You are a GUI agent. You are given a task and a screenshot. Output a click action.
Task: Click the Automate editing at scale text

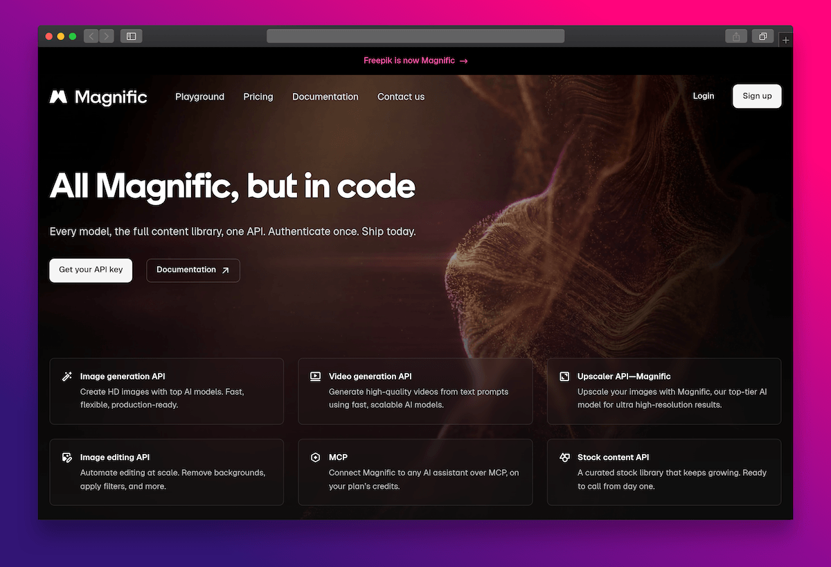point(173,480)
